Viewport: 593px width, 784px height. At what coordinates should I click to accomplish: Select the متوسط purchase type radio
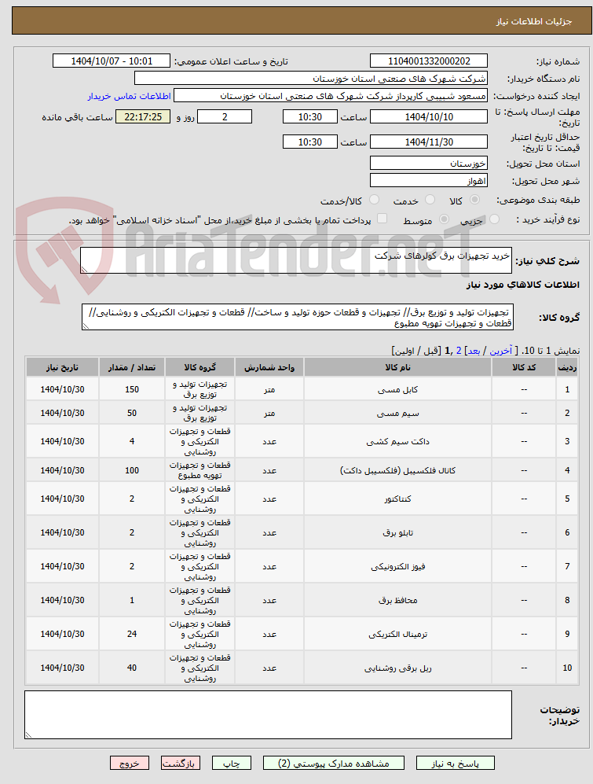443,219
